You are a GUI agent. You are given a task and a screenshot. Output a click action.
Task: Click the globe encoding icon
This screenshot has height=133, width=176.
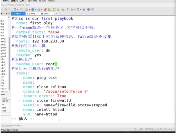click(x=33, y=9)
